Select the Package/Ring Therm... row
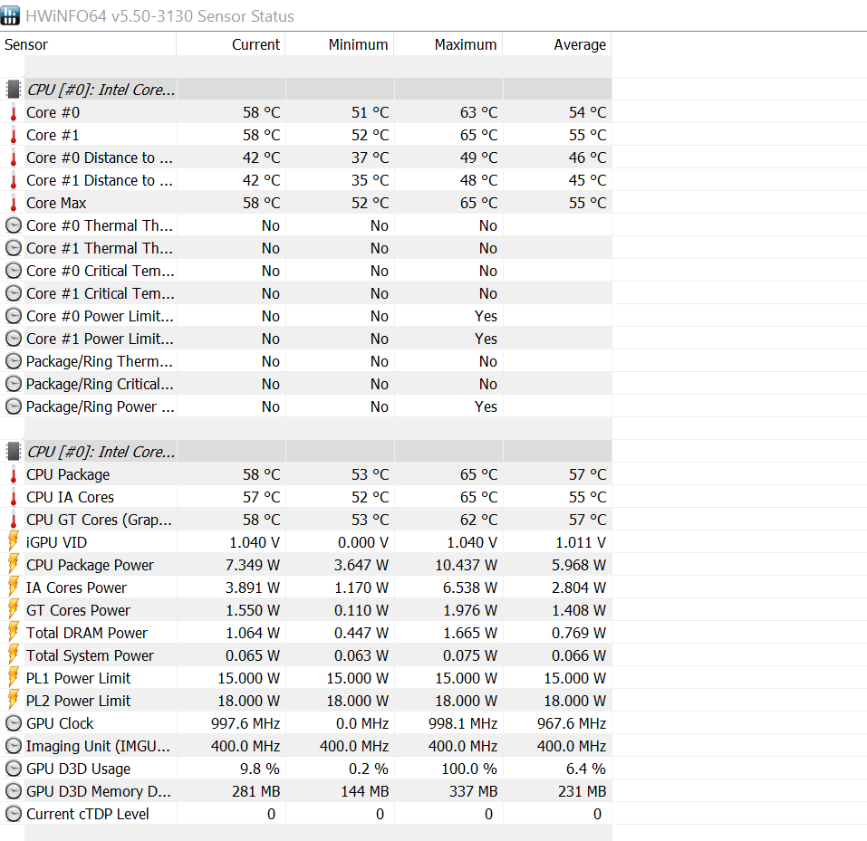The height and width of the screenshot is (841, 867). pyautogui.click(x=306, y=361)
